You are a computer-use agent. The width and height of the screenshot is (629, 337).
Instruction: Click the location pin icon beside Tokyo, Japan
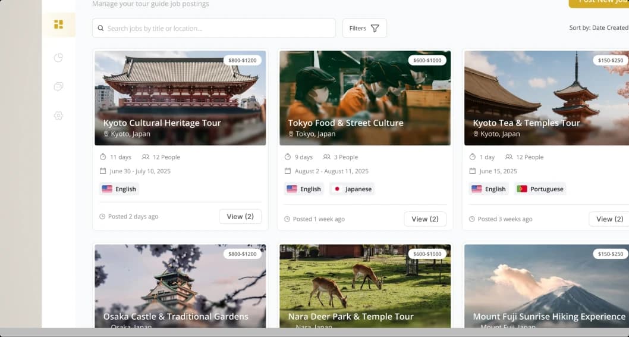coord(291,134)
